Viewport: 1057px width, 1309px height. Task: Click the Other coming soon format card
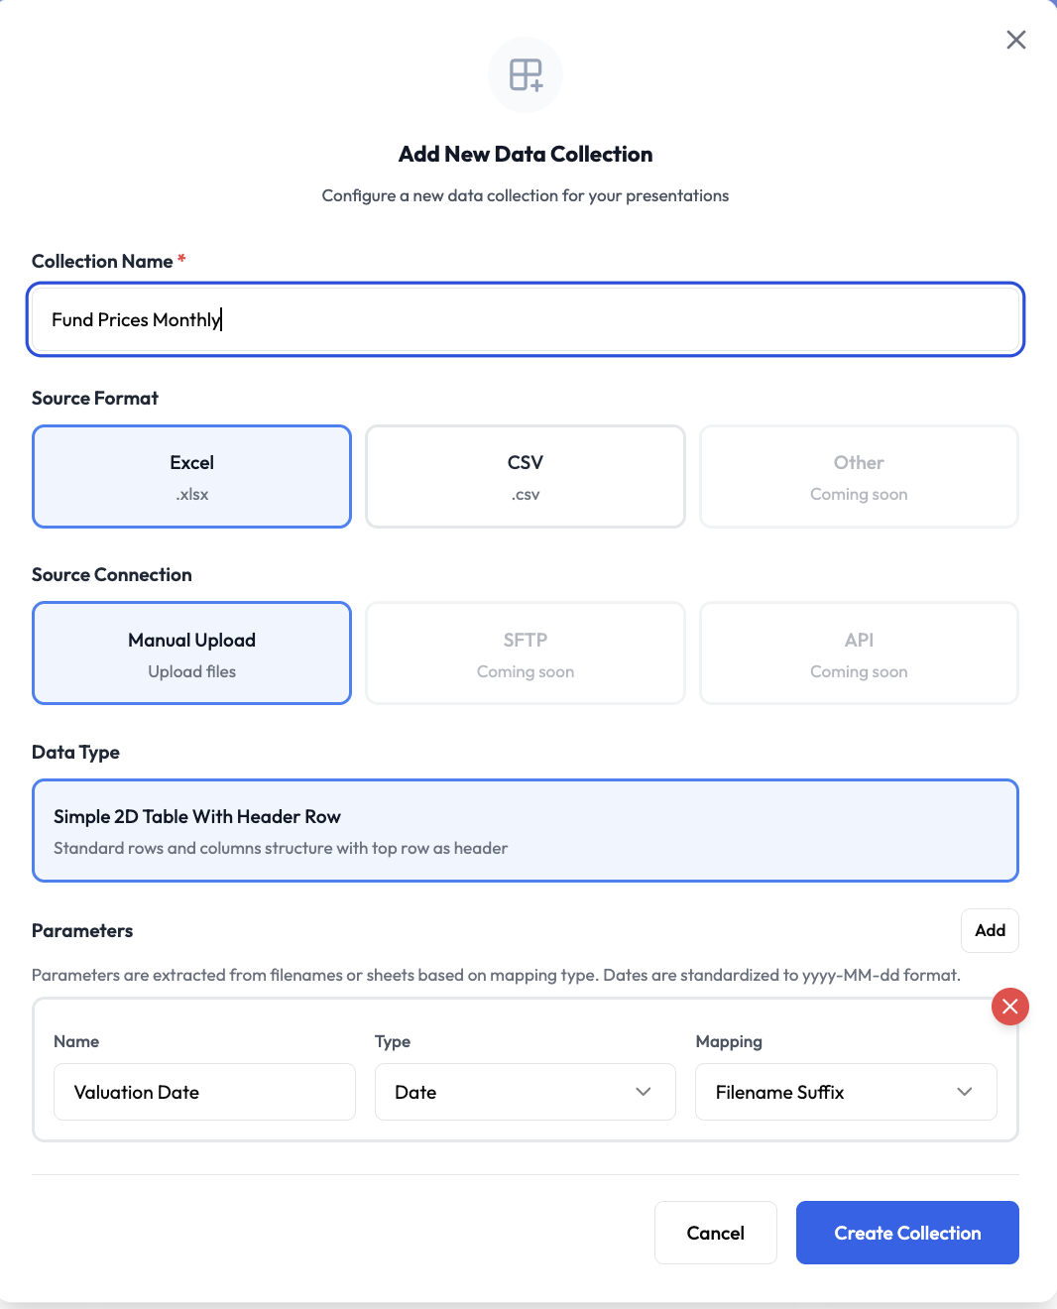pyautogui.click(x=858, y=476)
